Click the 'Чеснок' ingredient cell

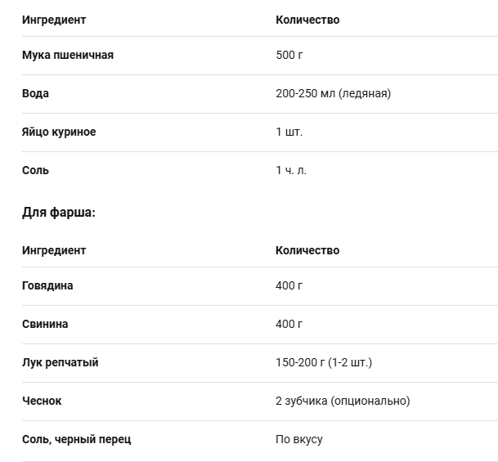click(x=42, y=401)
